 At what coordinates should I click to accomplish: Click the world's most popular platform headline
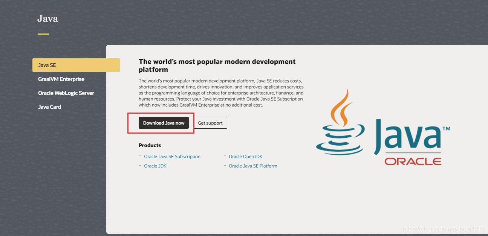click(217, 65)
